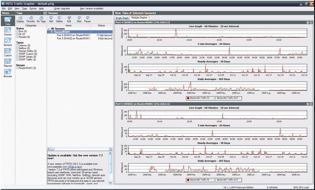Collapse the RouterWAN1 group node

click(x=52, y=32)
